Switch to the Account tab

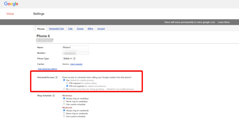pos(101,29)
